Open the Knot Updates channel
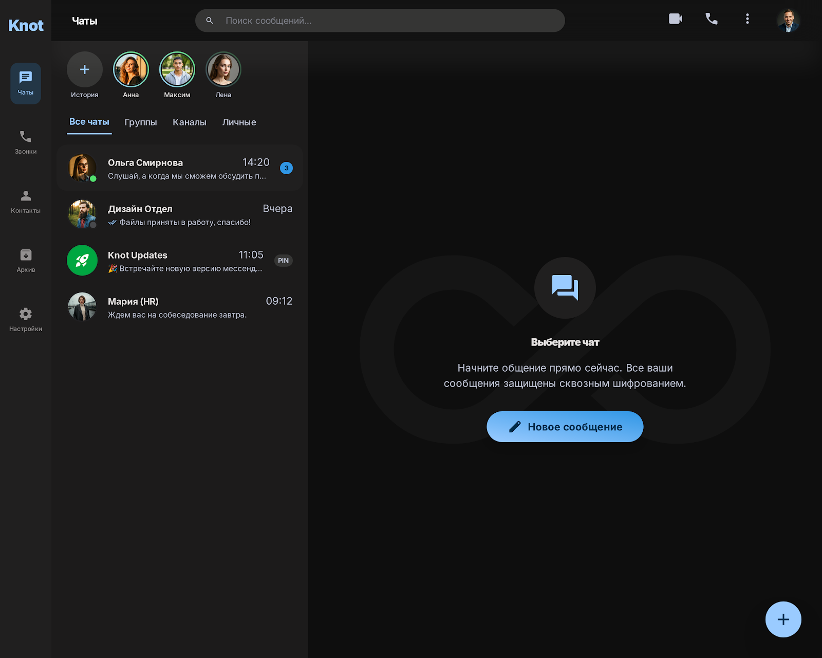 coord(180,261)
